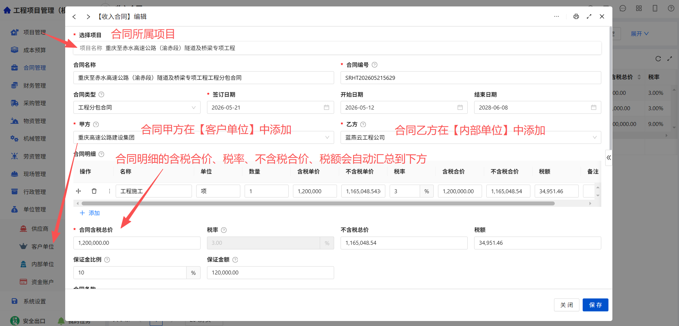Expand dialog to fullscreen icon
679x326 pixels.
(x=589, y=16)
